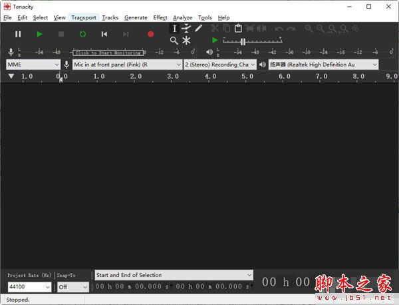
Task: Click the large audio position time display
Action: [x=286, y=282]
